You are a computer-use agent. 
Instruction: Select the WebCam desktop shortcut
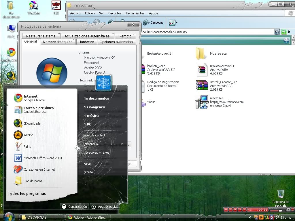[x=34, y=8]
